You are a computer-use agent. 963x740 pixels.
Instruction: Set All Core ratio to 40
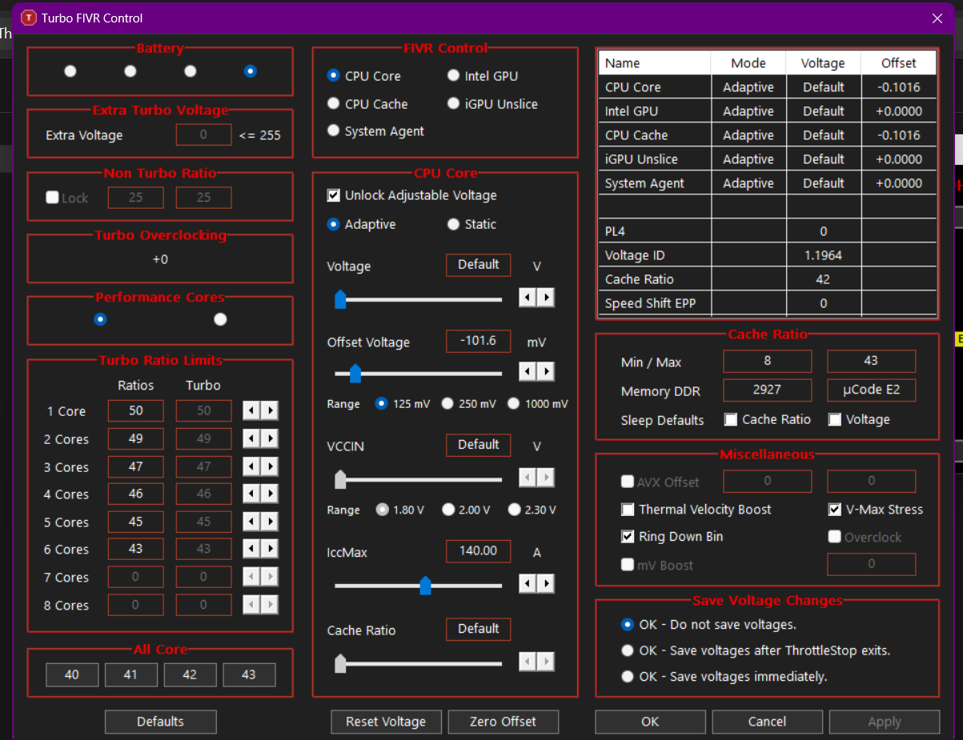coord(72,675)
